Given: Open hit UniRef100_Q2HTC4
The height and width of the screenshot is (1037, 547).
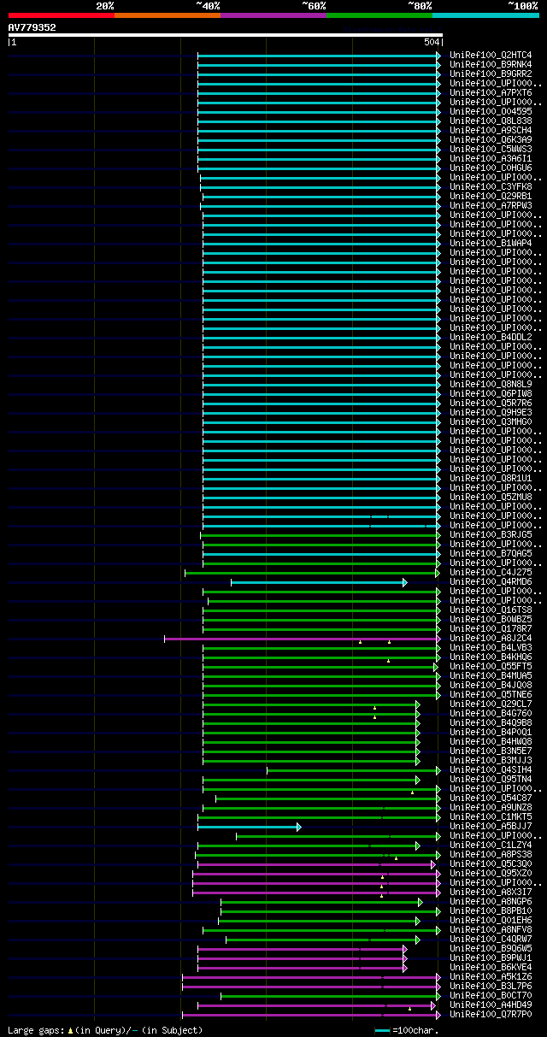Looking at the screenshot, I should pyautogui.click(x=491, y=55).
